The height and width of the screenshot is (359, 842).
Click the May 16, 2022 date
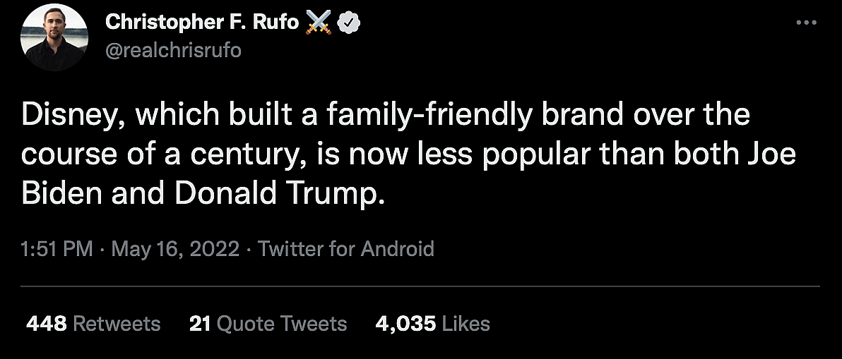[x=175, y=248]
